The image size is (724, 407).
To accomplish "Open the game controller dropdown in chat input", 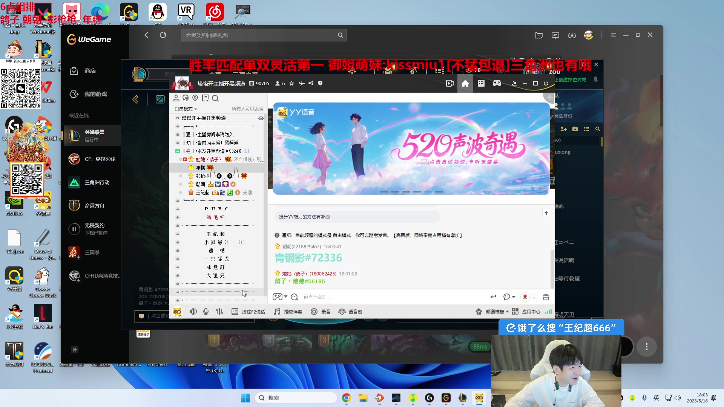I will pos(280,297).
